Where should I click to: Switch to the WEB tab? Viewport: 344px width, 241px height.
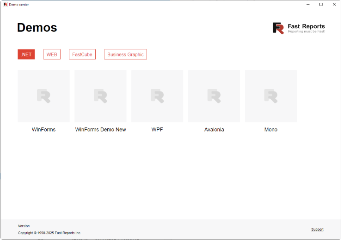[52, 54]
